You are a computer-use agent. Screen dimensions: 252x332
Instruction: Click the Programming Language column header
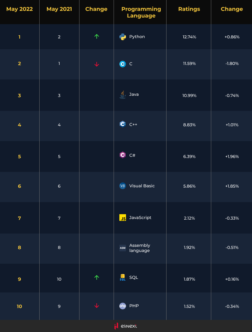[141, 12]
